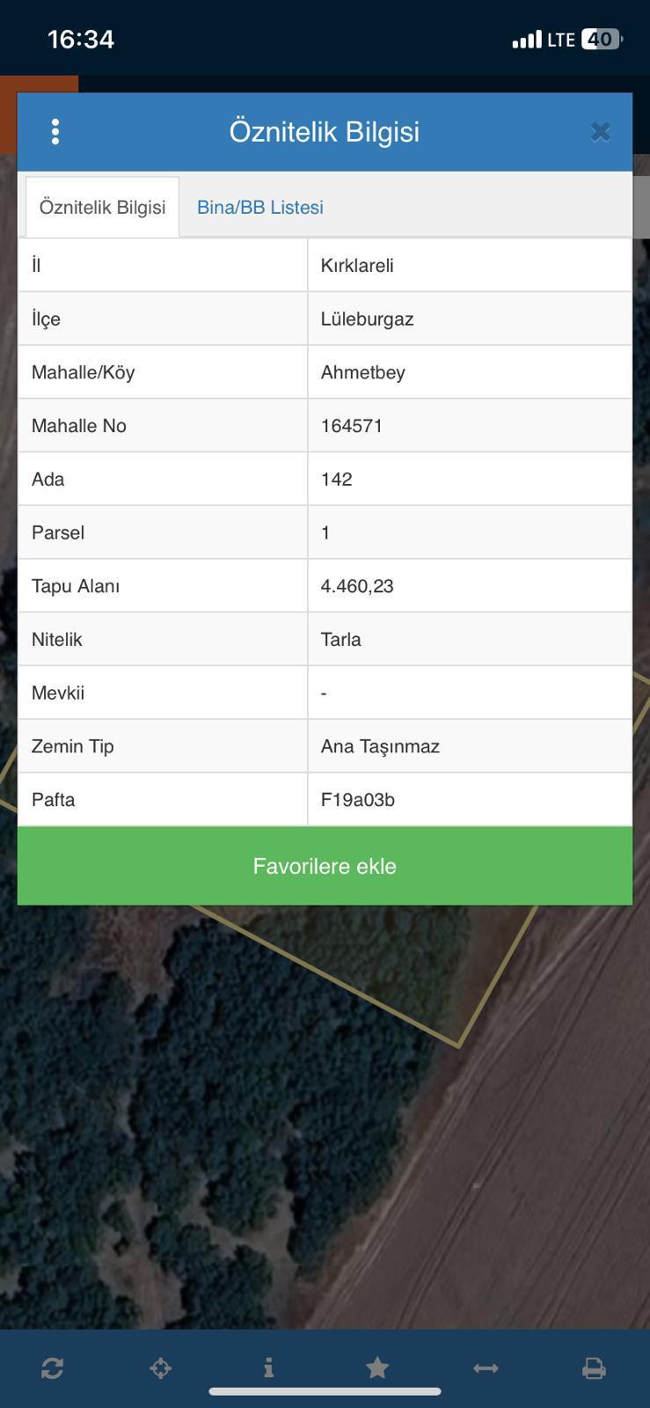Open the three-dot options menu

tap(55, 132)
